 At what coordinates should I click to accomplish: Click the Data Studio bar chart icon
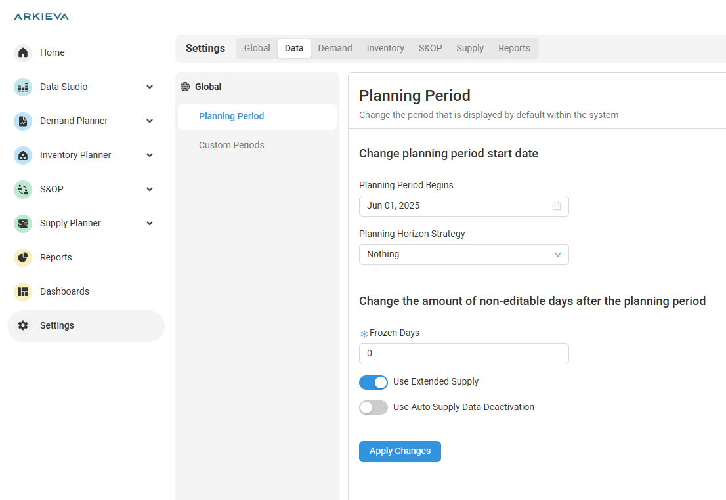pos(23,87)
